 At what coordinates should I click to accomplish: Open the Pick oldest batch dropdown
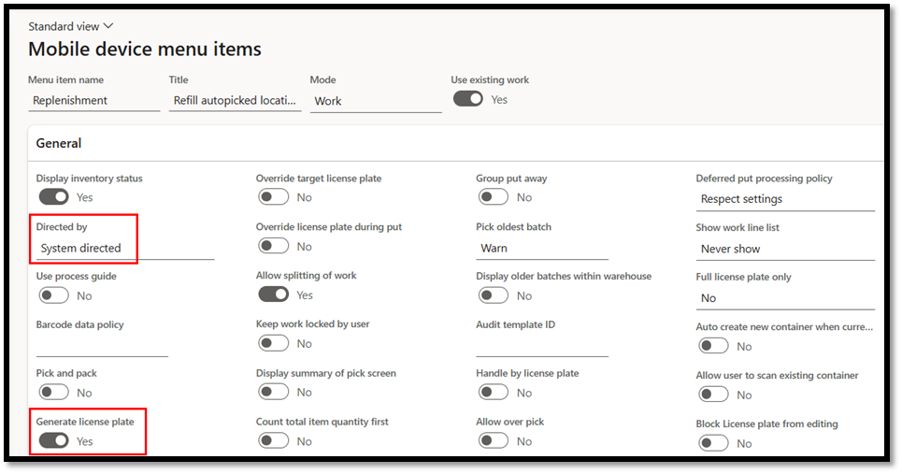tap(541, 249)
